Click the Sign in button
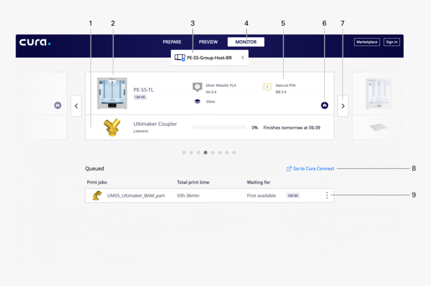This screenshot has width=431, height=286. 391,42
